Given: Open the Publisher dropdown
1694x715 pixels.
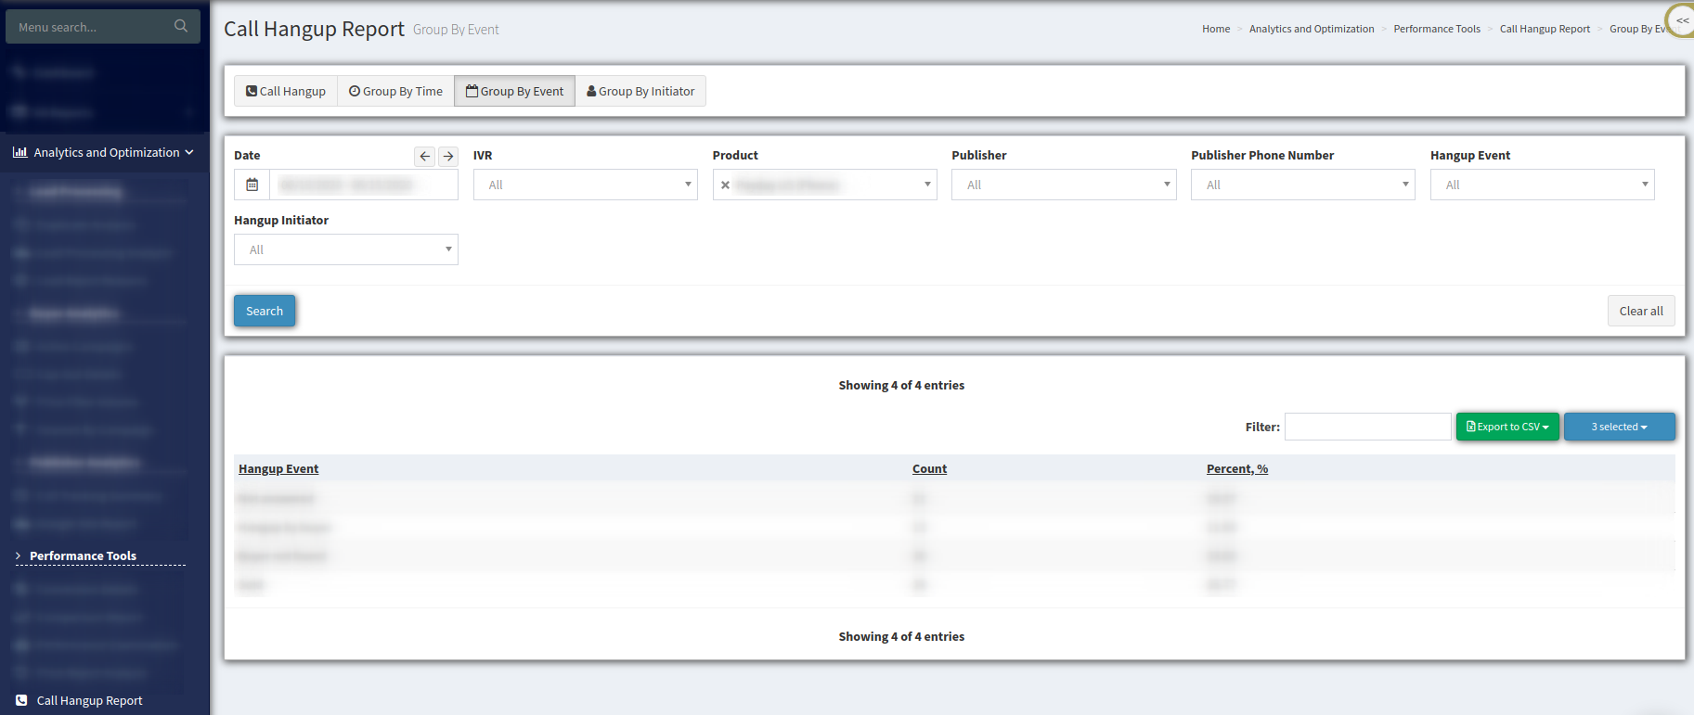Looking at the screenshot, I should (x=1063, y=185).
